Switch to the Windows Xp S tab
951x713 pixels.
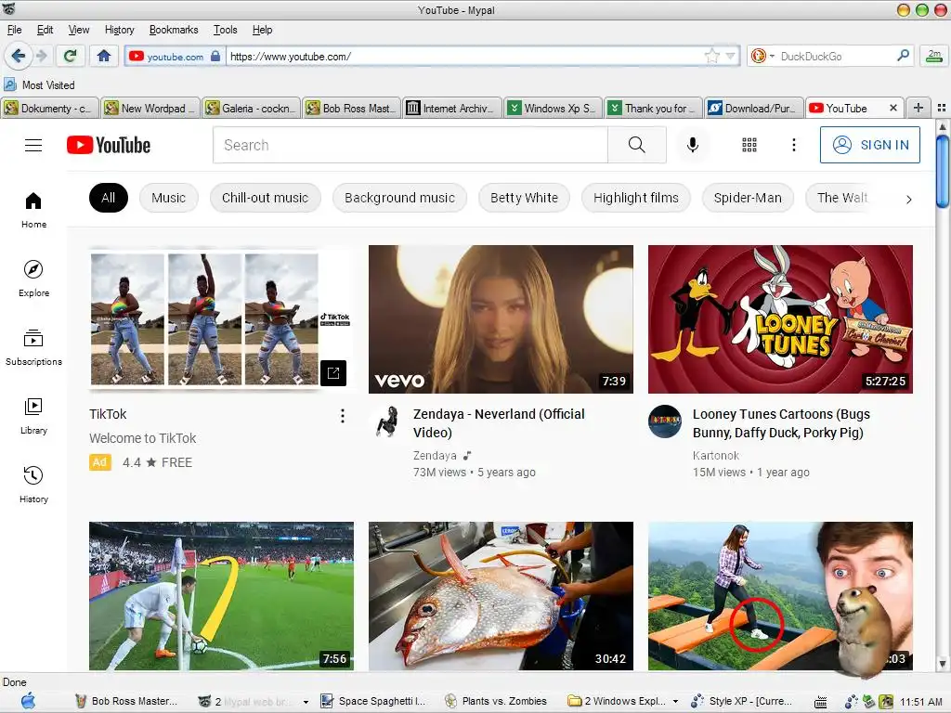[x=554, y=109]
